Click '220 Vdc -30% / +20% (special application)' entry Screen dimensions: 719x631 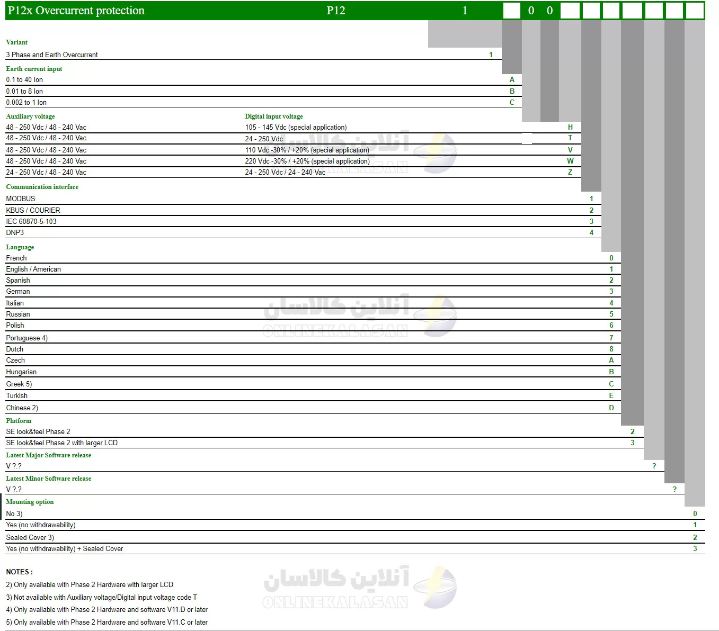click(307, 161)
